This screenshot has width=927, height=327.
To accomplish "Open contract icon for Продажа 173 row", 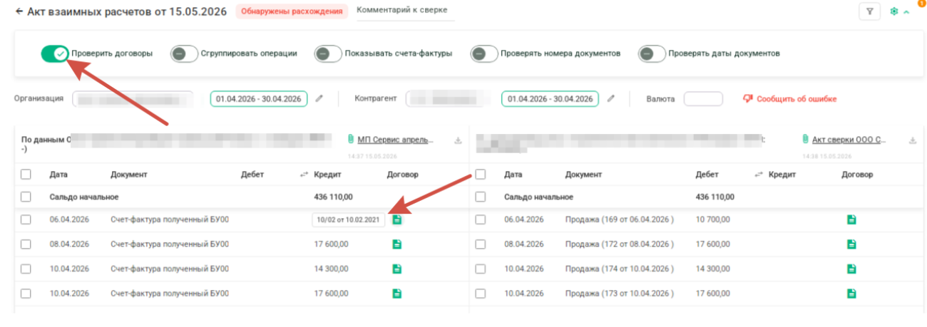I will pyautogui.click(x=851, y=293).
